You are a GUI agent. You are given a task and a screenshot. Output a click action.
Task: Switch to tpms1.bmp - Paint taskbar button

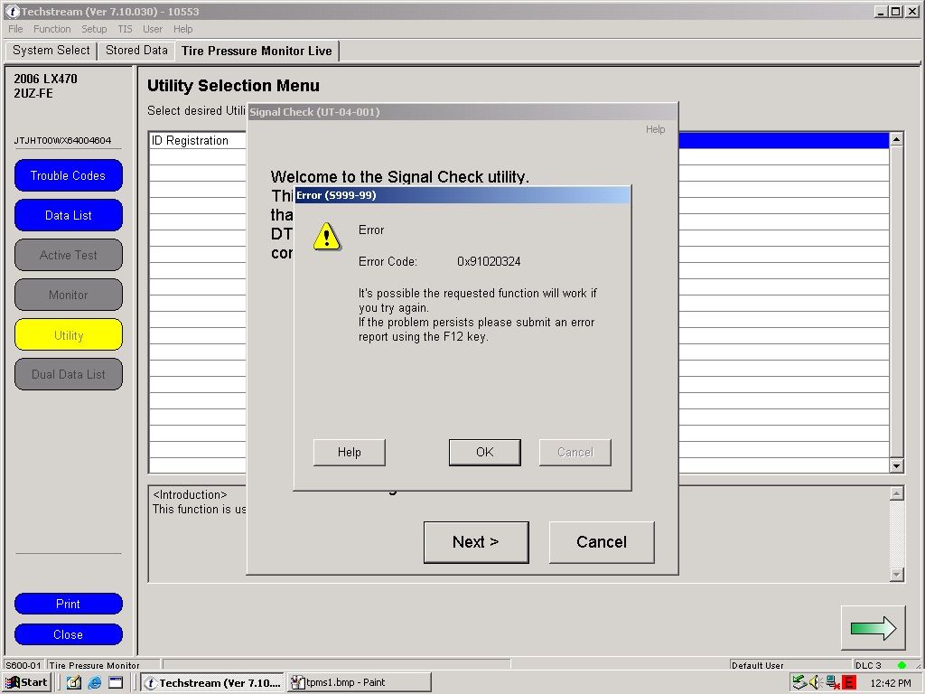[360, 683]
